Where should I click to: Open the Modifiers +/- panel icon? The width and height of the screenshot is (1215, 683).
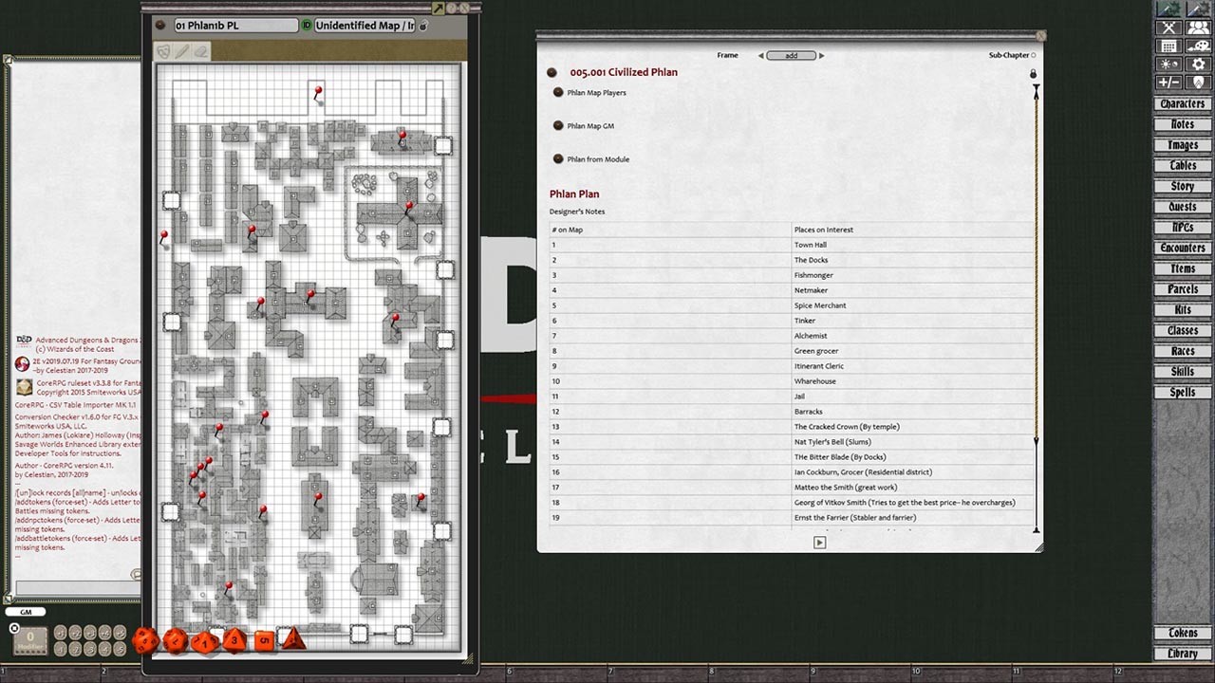click(x=1169, y=82)
